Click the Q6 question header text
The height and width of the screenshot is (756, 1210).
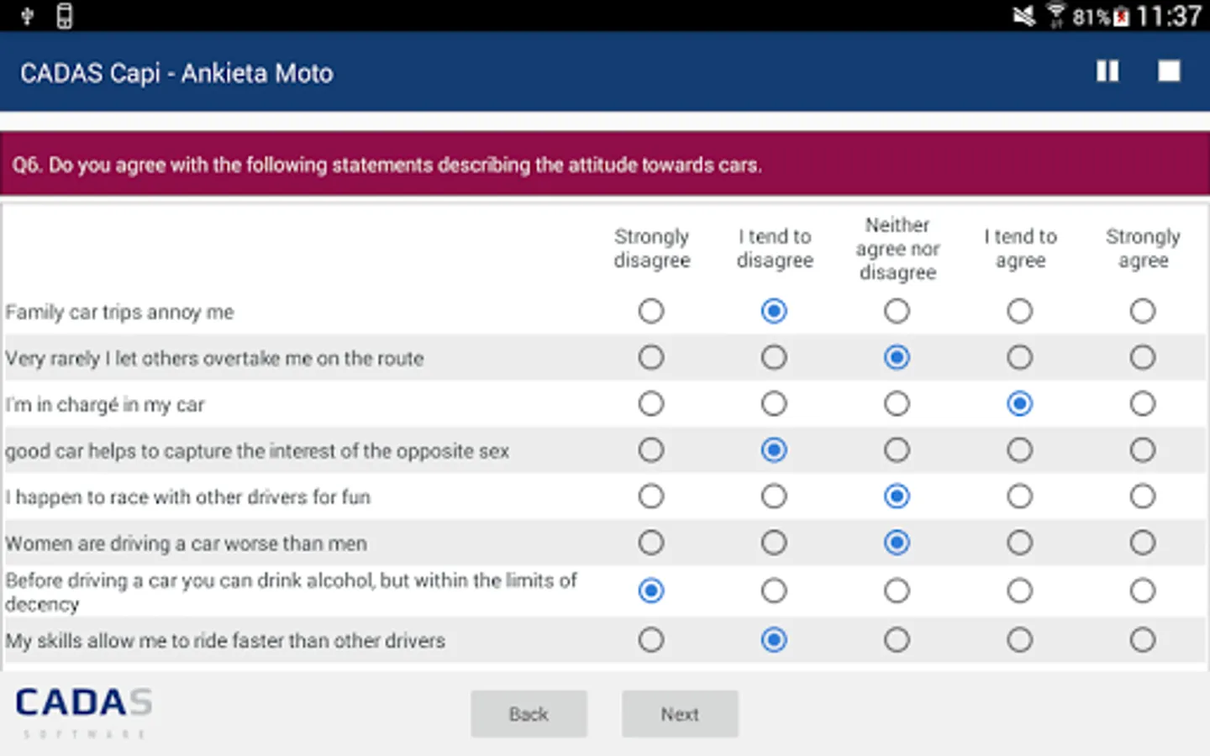387,165
